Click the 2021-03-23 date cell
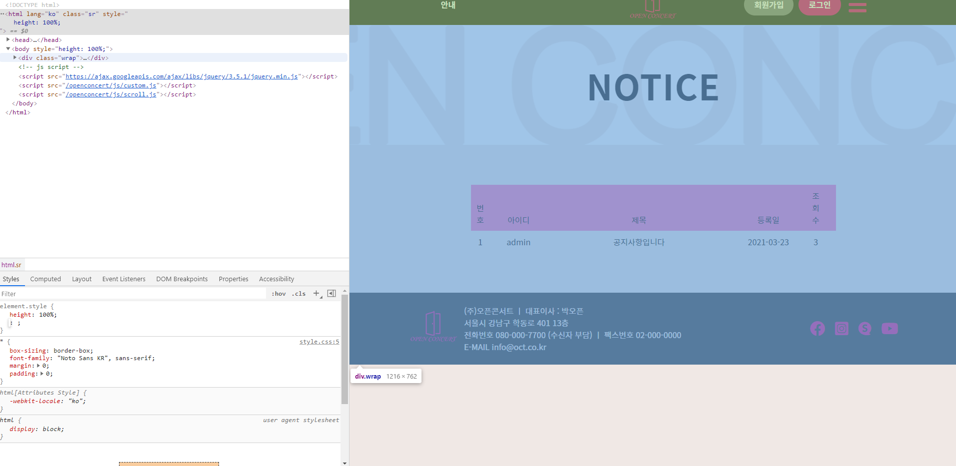The image size is (956, 466). [x=768, y=242]
